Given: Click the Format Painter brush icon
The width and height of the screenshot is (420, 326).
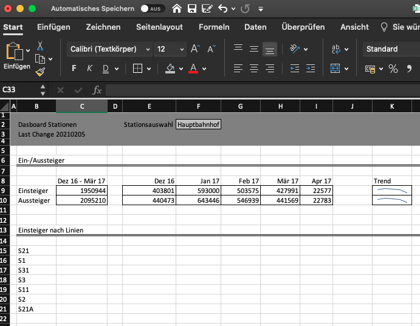Looking at the screenshot, I should 40,72.
